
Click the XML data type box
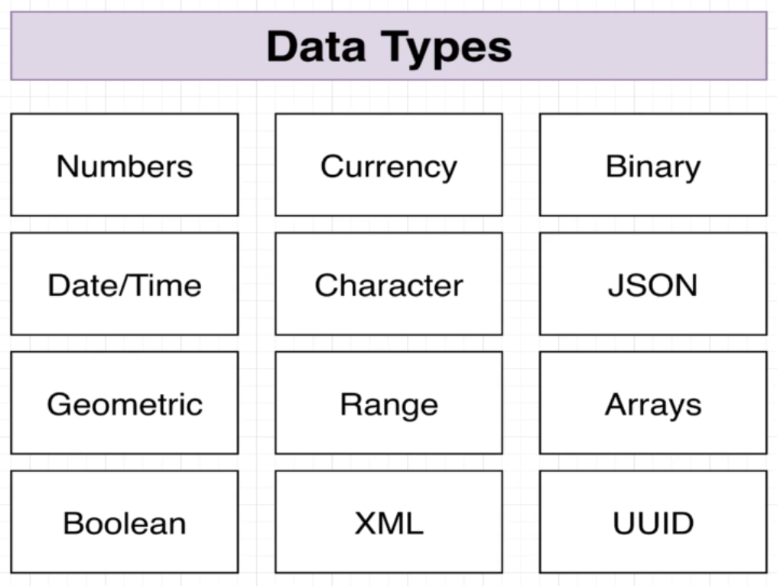pyautogui.click(x=388, y=523)
